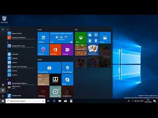Open the Skype tile
Image resolution: width=158 pixels, height=118 pixels.
tap(67, 80)
